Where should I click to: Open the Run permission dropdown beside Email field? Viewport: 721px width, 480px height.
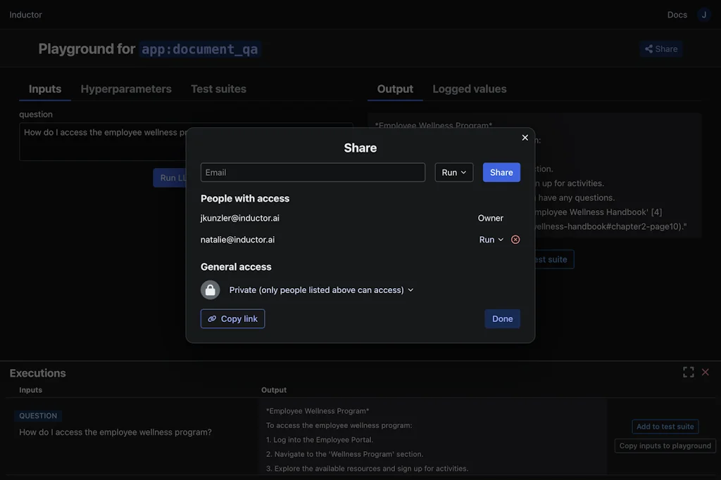click(453, 172)
